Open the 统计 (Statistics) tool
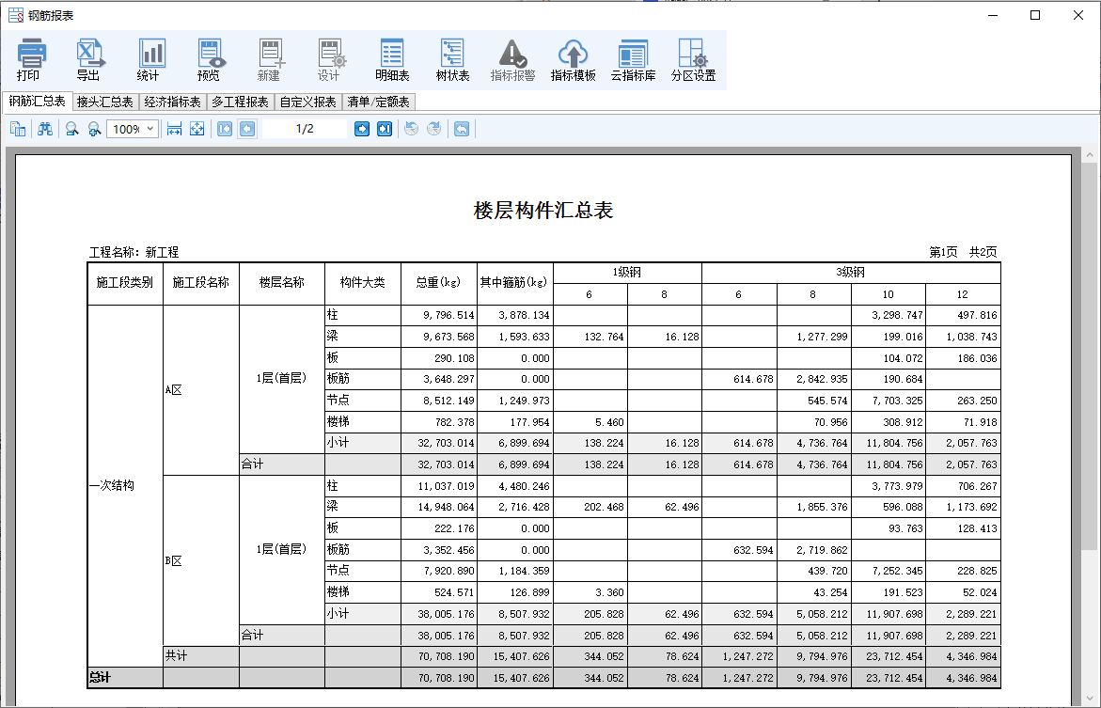Image resolution: width=1101 pixels, height=708 pixels. [149, 59]
